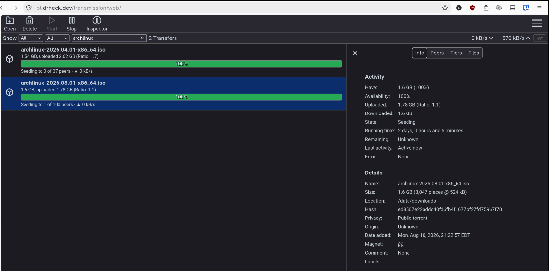Click package icon of archlinux-2026.04.01 torrent

[x=9, y=59]
